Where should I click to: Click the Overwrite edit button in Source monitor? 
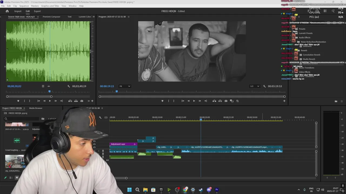point(76,101)
